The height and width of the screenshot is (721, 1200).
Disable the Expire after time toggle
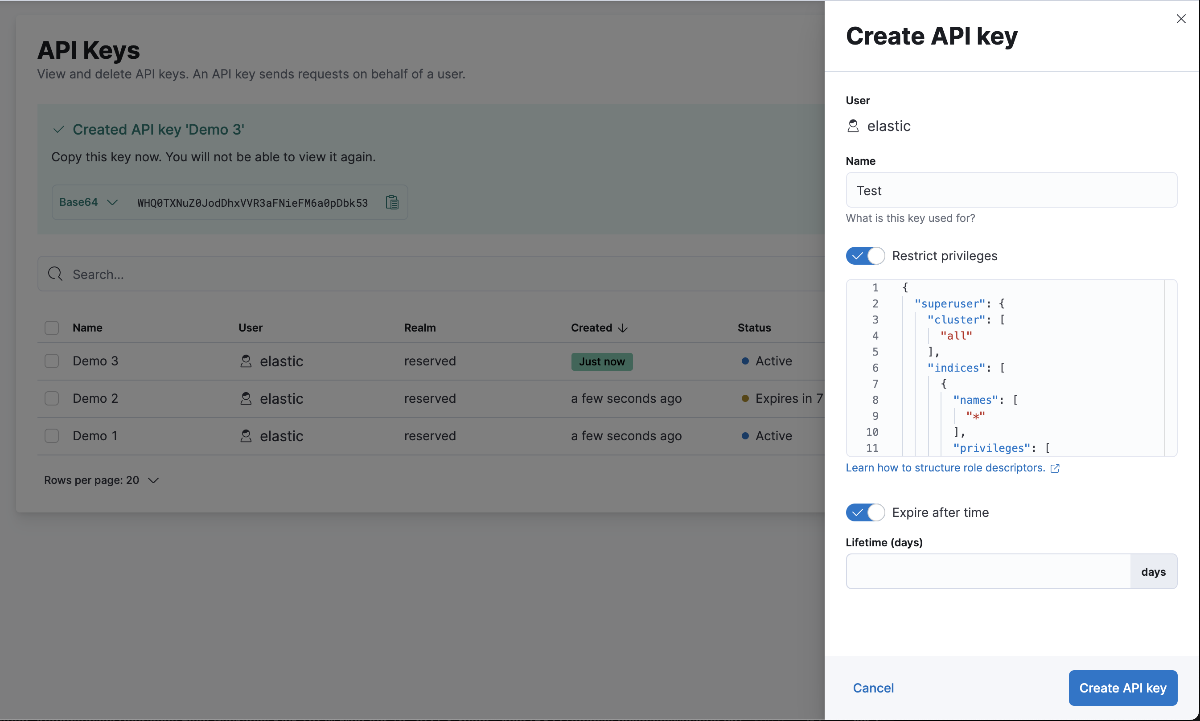pos(865,512)
